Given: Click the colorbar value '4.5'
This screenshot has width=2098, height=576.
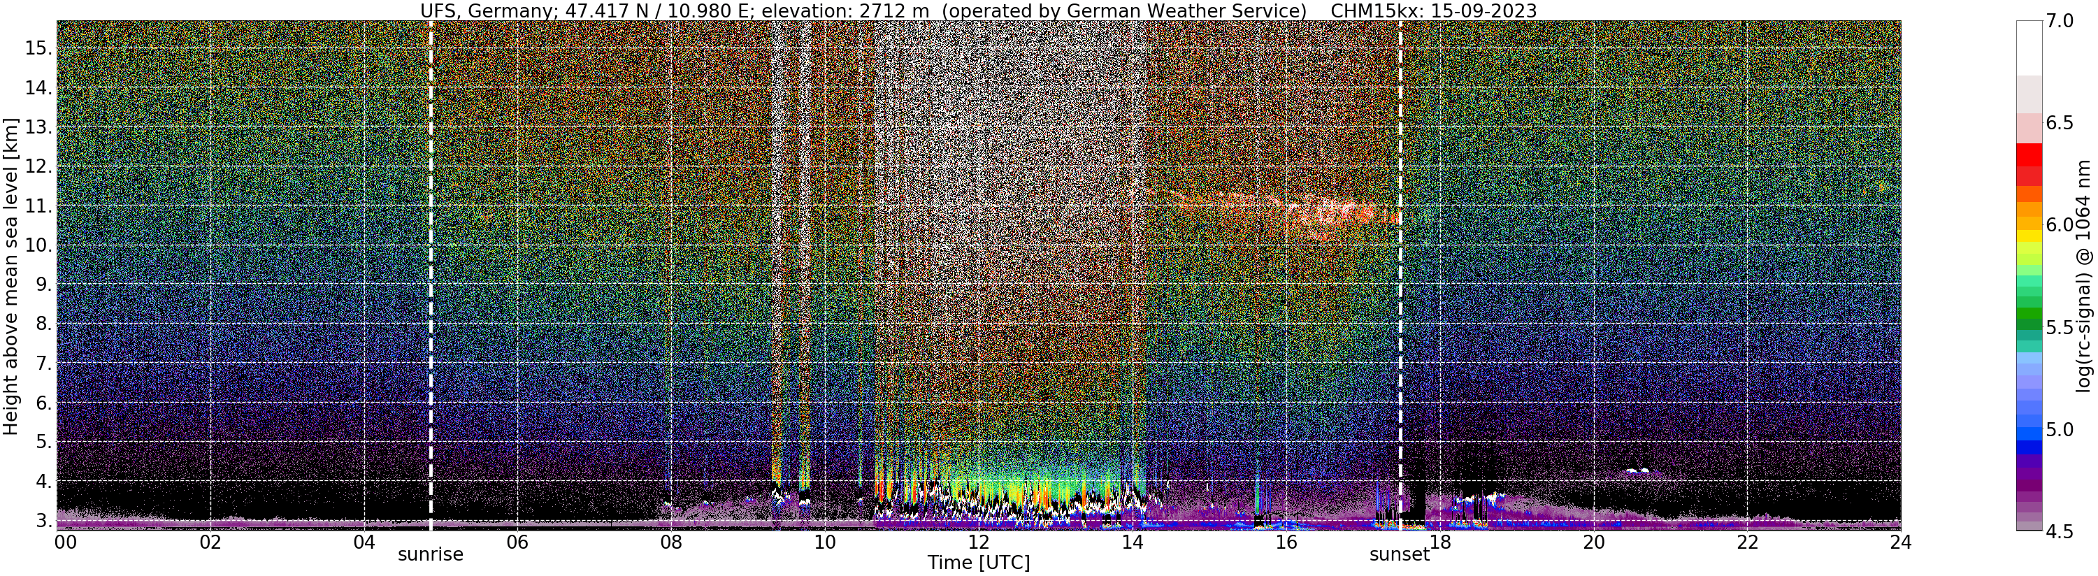Looking at the screenshot, I should 2060,531.
